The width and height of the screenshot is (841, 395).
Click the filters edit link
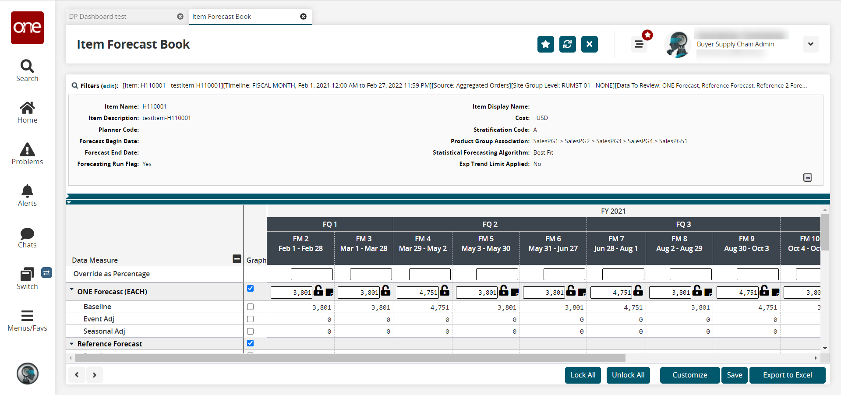tap(109, 86)
